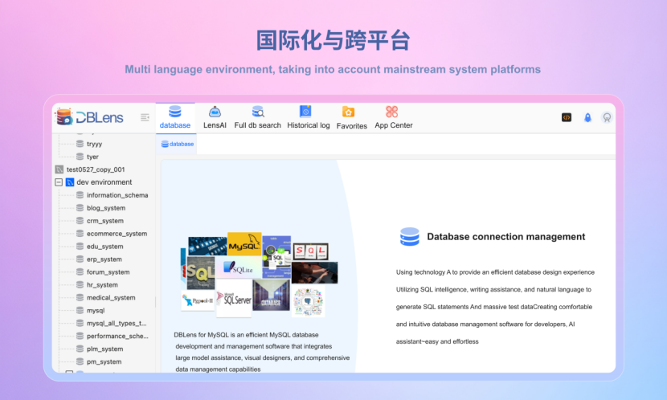
Task: Click the hr_system database icon
Action: pos(80,285)
